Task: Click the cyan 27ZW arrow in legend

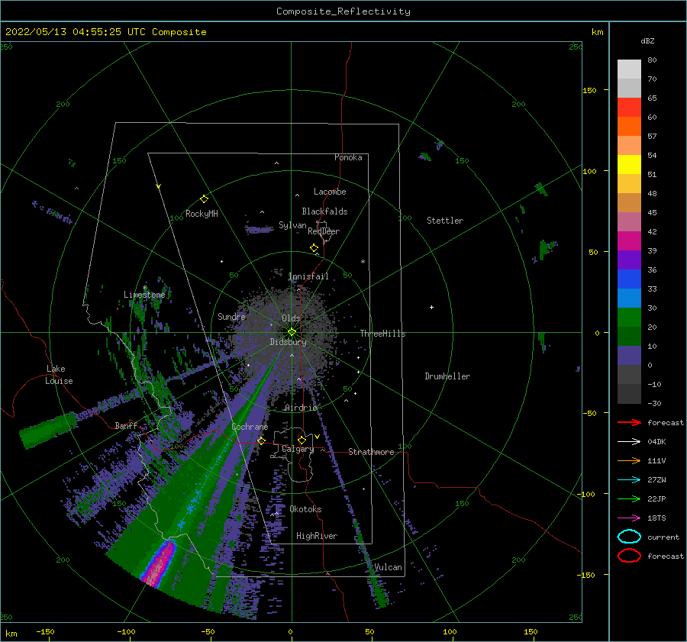Action: coord(629,480)
